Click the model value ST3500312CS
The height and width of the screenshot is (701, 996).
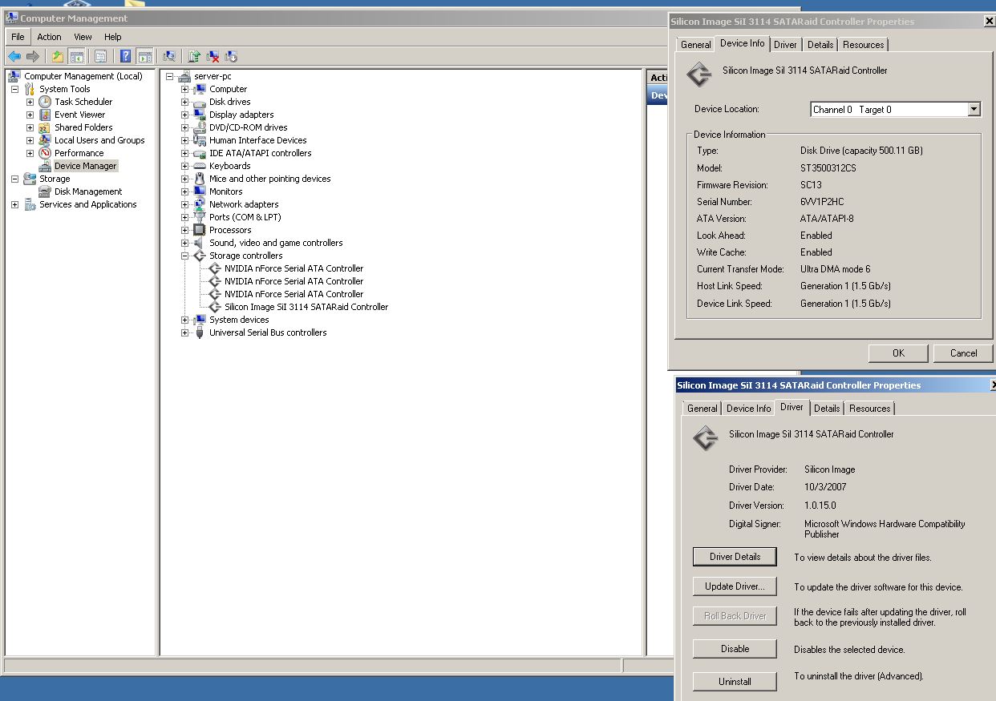pos(830,168)
